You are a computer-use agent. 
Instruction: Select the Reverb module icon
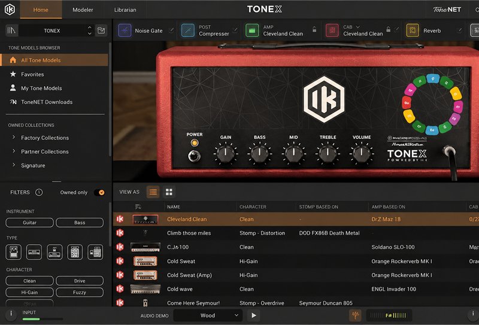point(413,31)
